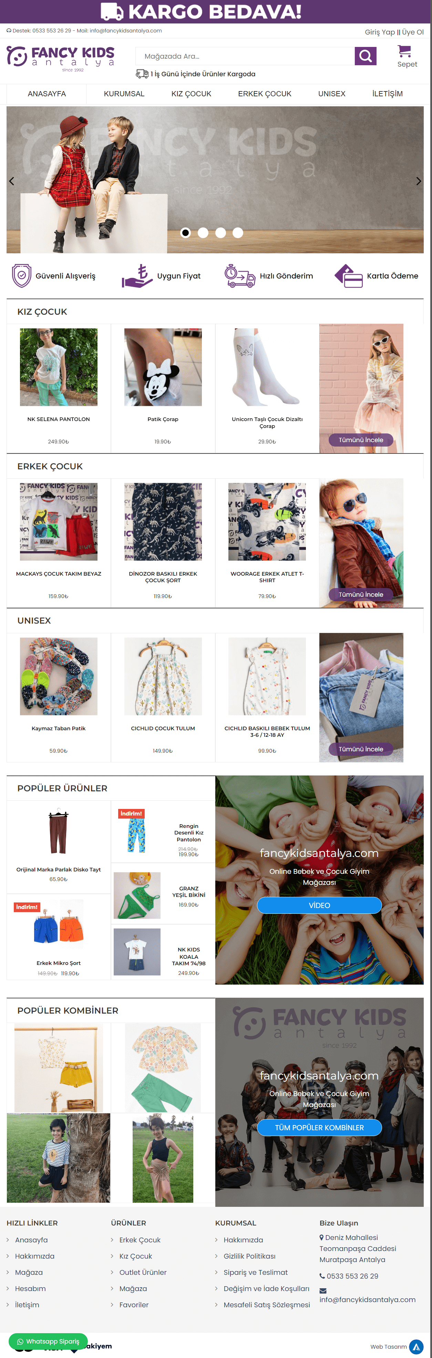The image size is (432, 1358).
Task: Select the fourth banner slide dot
Action: pos(238,233)
